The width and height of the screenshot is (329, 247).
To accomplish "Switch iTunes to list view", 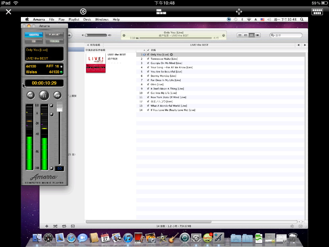I will click(x=240, y=35).
